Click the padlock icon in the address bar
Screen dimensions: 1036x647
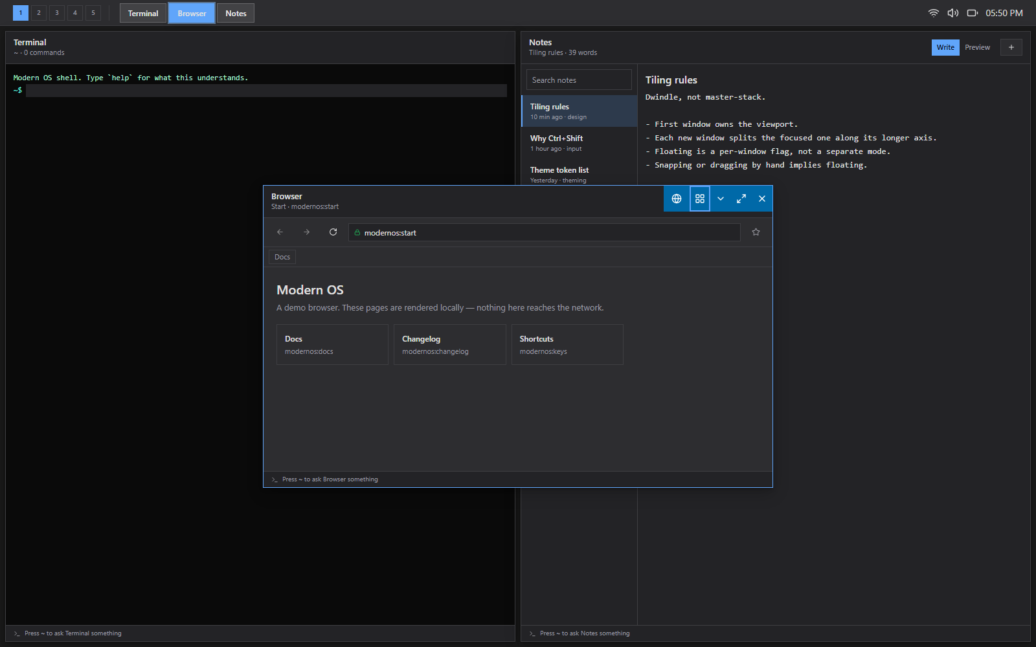tap(357, 232)
